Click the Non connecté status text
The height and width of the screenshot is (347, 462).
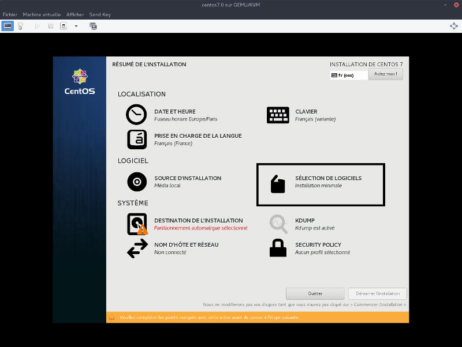pyautogui.click(x=170, y=252)
